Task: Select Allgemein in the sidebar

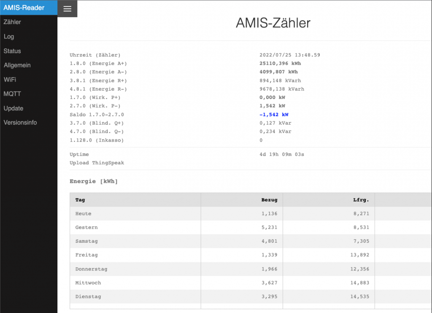Action: point(17,65)
